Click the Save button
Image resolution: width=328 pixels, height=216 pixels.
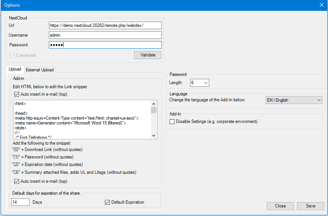[310, 206]
